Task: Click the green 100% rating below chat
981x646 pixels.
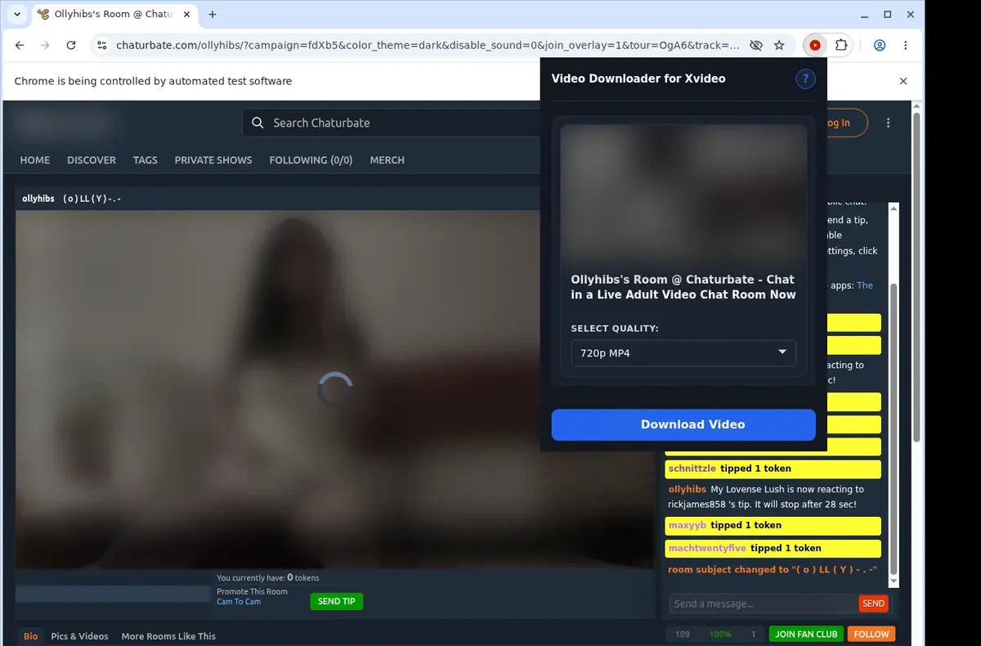Action: click(720, 635)
